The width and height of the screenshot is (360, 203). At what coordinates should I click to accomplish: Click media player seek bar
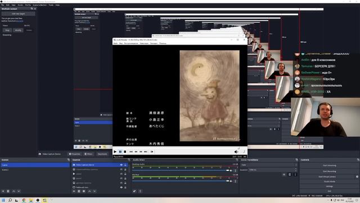(180, 147)
